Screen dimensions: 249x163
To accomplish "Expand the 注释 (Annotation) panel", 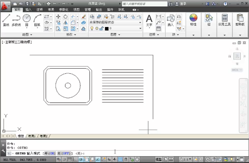I will pyautogui.click(x=154, y=35).
